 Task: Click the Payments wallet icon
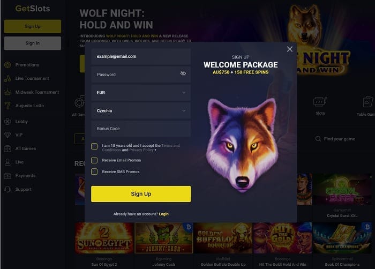(7, 176)
